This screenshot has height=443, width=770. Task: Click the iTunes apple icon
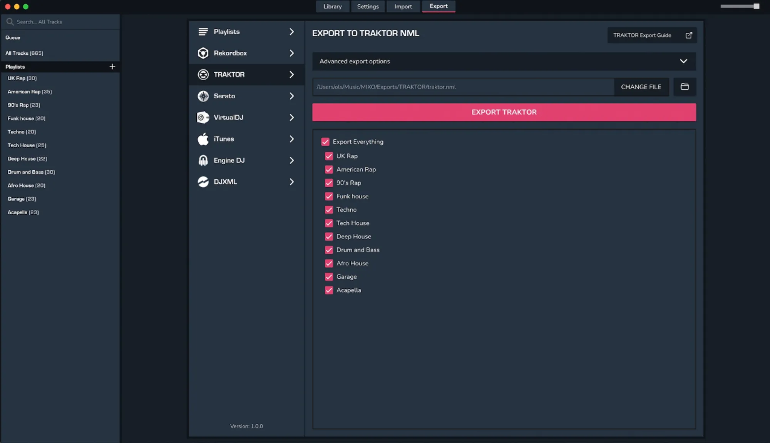pyautogui.click(x=203, y=139)
